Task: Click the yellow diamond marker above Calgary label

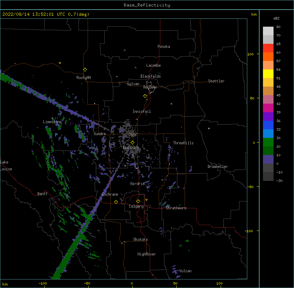Action: click(138, 201)
